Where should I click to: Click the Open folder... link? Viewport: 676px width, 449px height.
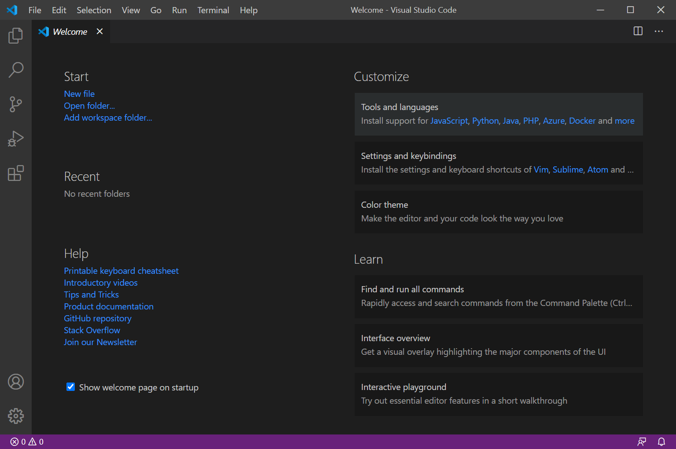89,106
